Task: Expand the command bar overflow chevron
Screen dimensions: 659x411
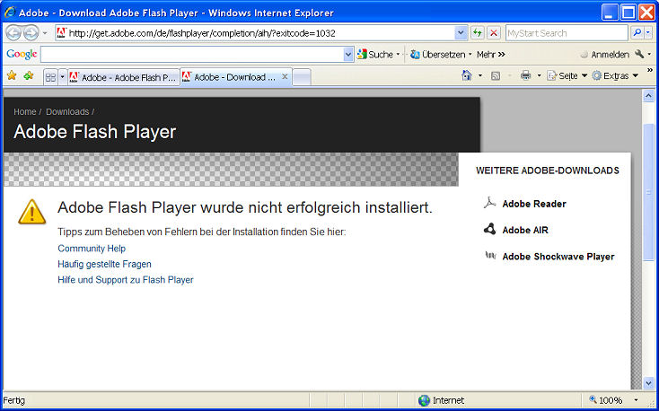Action: coord(650,70)
